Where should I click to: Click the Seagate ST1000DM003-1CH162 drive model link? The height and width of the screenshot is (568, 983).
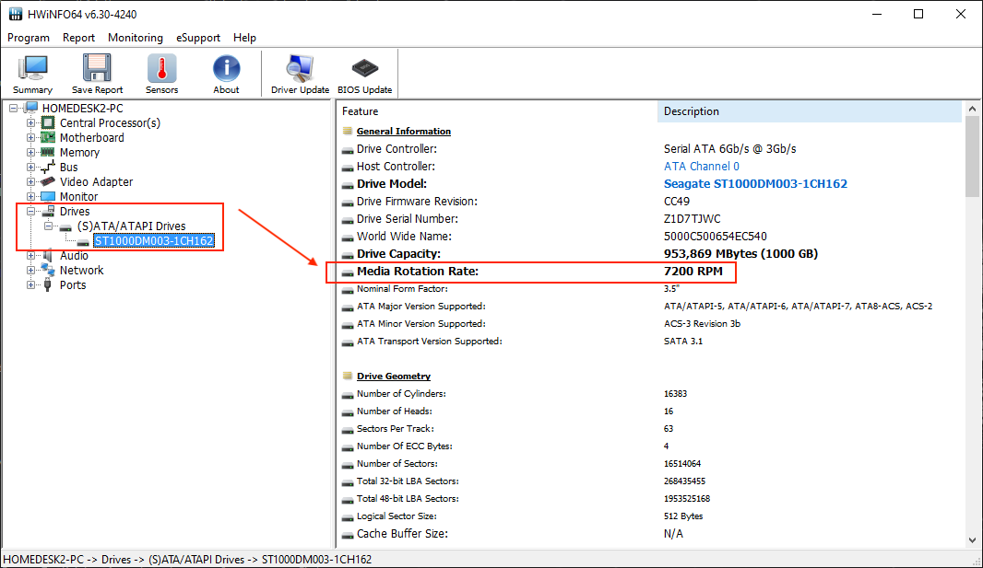pos(755,183)
